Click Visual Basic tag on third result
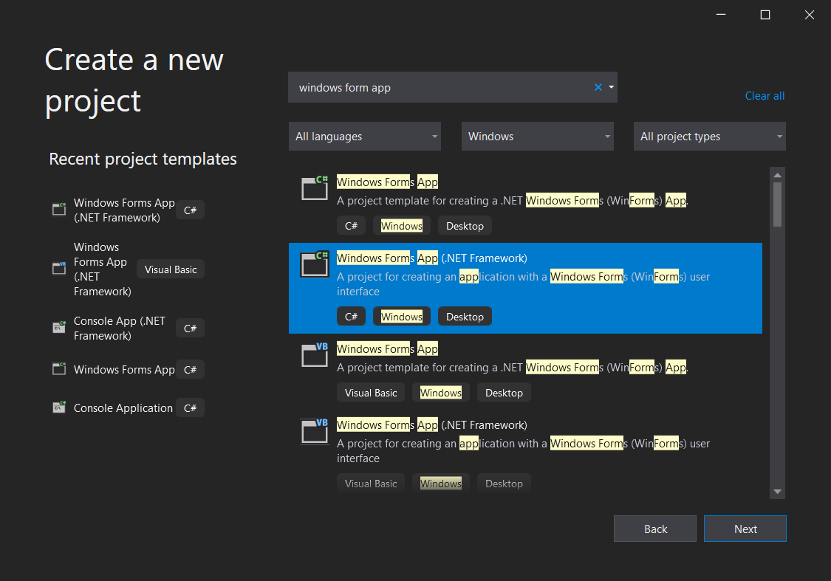Viewport: 831px width, 581px height. [x=371, y=393]
